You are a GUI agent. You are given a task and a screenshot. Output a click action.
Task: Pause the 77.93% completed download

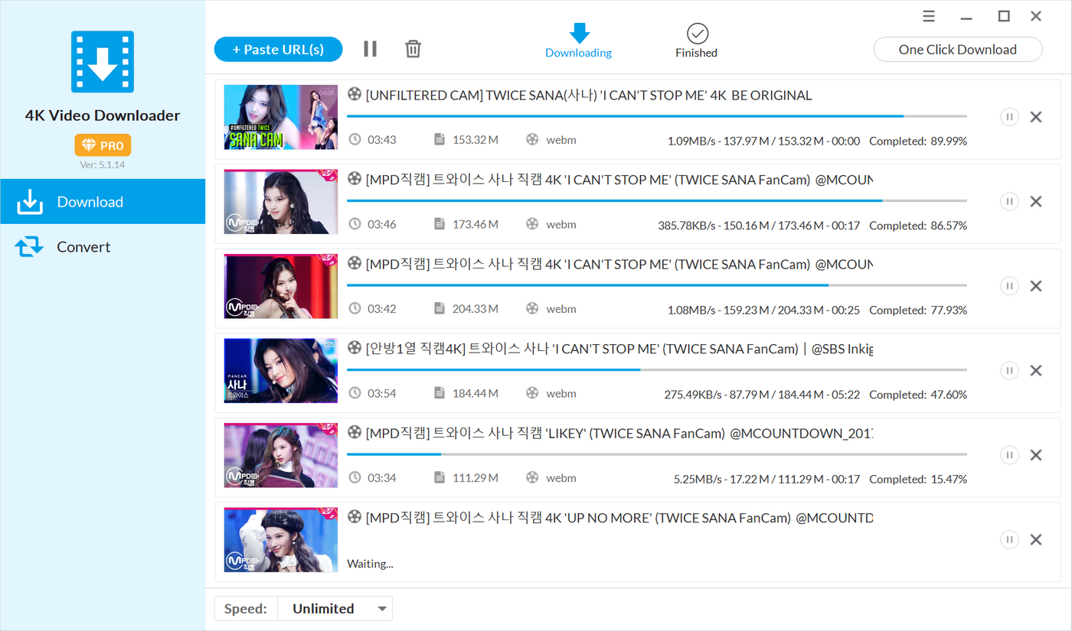(1009, 286)
